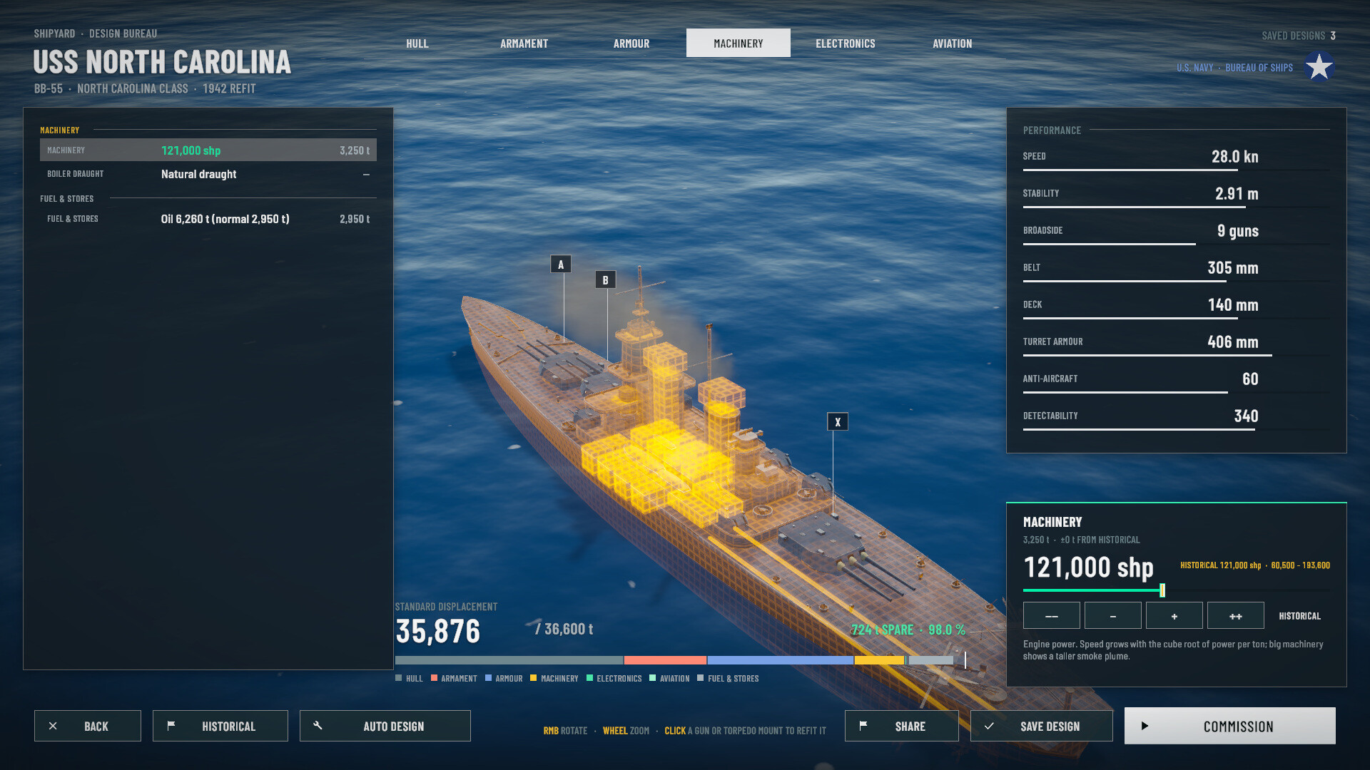The image size is (1370, 770).
Task: Switch to the Electronics tab
Action: click(x=846, y=43)
